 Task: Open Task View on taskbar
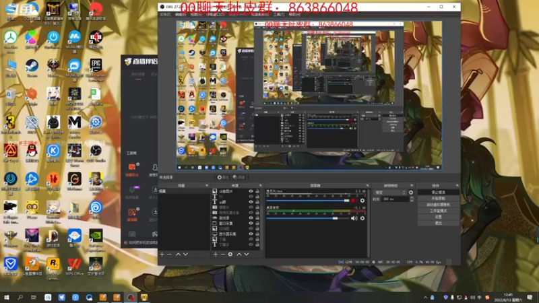tap(33, 297)
